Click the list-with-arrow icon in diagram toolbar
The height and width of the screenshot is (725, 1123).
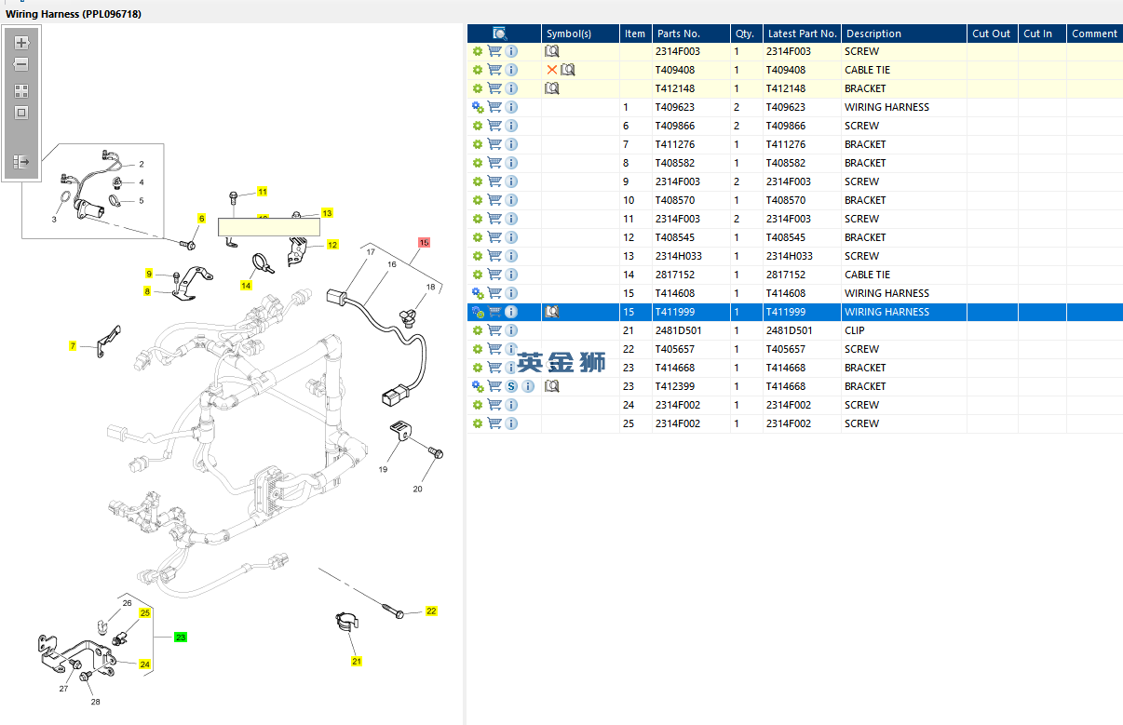click(21, 162)
